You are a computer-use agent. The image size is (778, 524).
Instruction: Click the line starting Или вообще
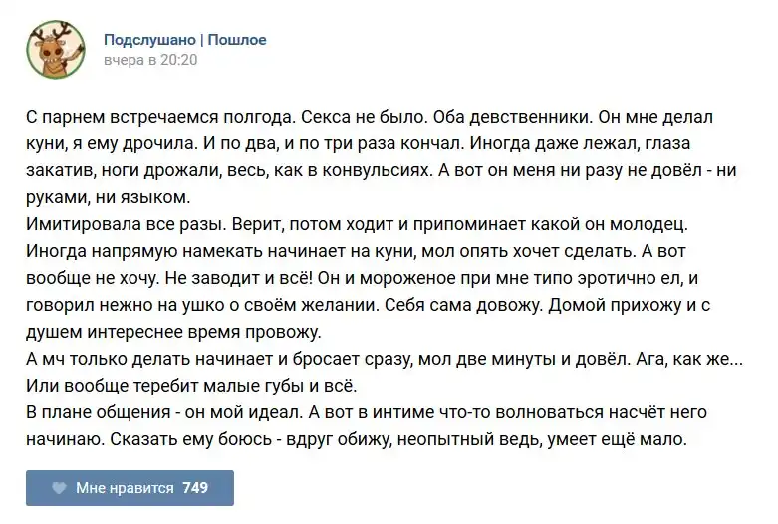pyautogui.click(x=189, y=386)
